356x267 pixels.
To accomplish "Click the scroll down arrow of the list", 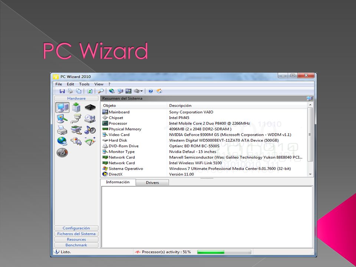I will (x=310, y=174).
